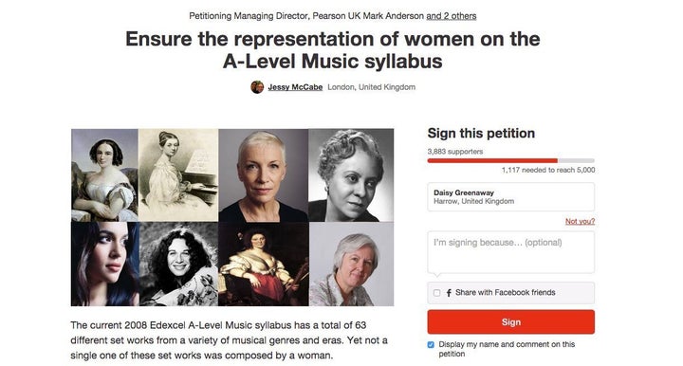683x366 pixels.
Task: Click the woman at piano sketch
Action: [178, 175]
